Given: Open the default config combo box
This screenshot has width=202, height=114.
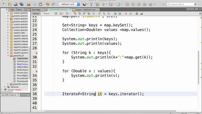Looking at the screenshot, I should coord(69,4).
